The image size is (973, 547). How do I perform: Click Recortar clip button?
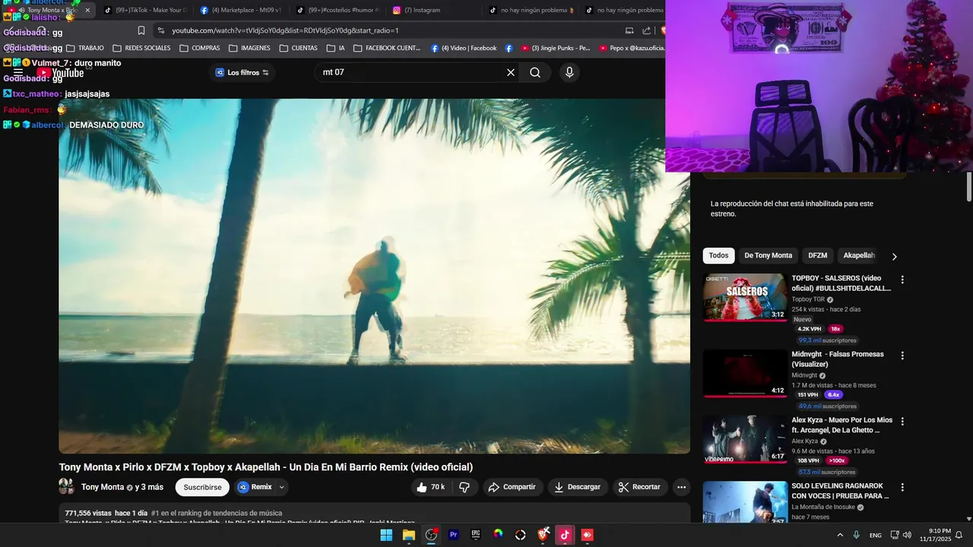640,487
